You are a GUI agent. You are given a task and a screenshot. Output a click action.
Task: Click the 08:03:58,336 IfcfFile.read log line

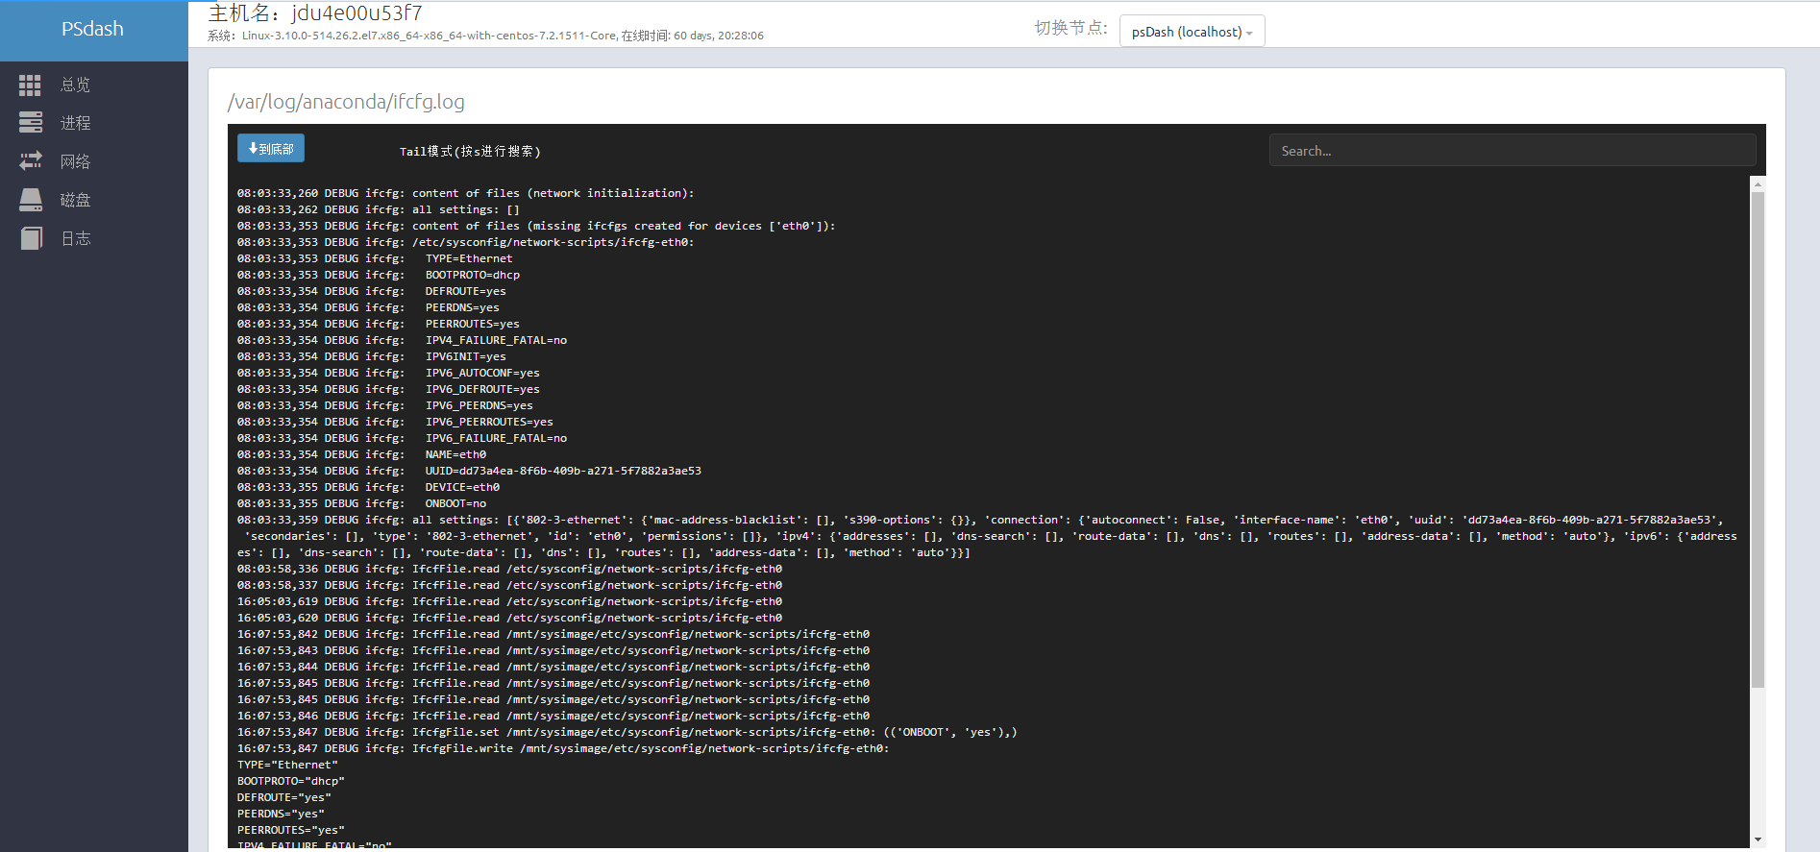(x=509, y=569)
